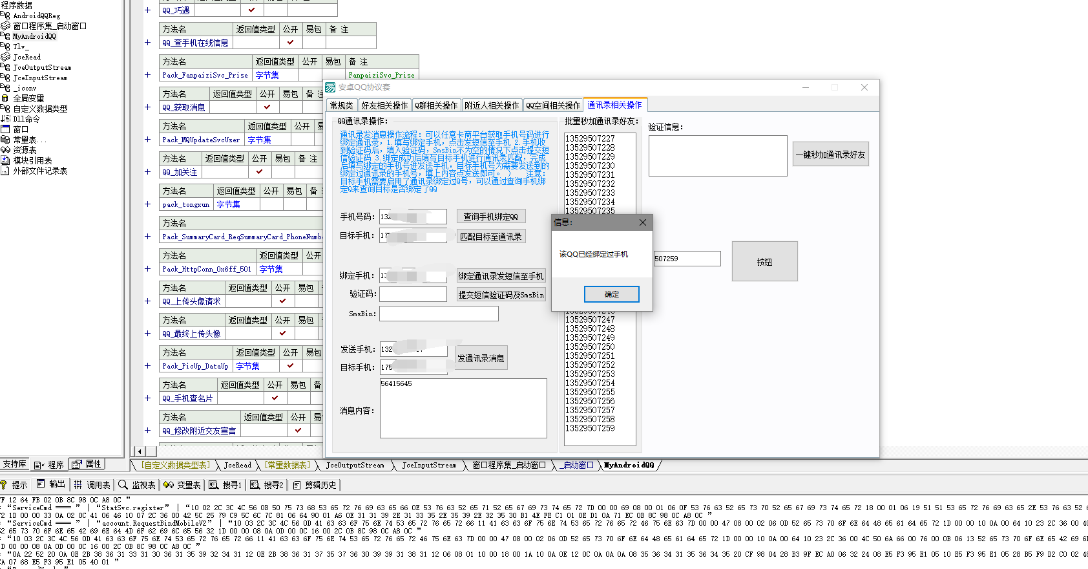
Task: Toggle the 公开 check for QQ_修改附近交友宣言
Action: tap(298, 430)
